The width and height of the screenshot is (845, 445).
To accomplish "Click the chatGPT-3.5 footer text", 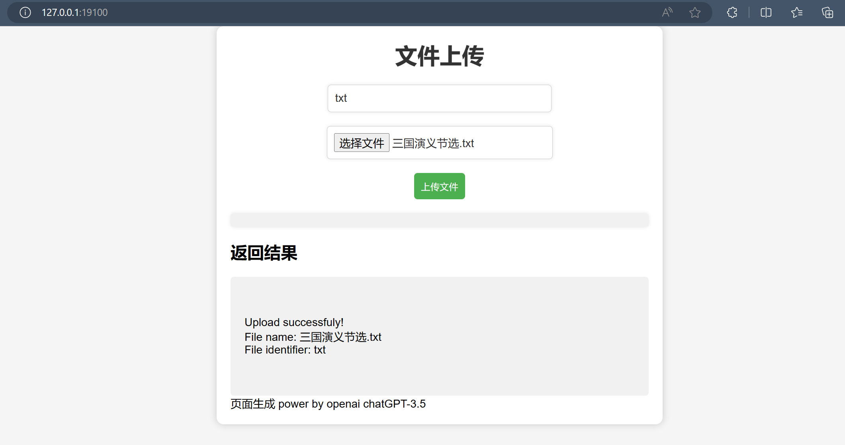I will tap(394, 404).
